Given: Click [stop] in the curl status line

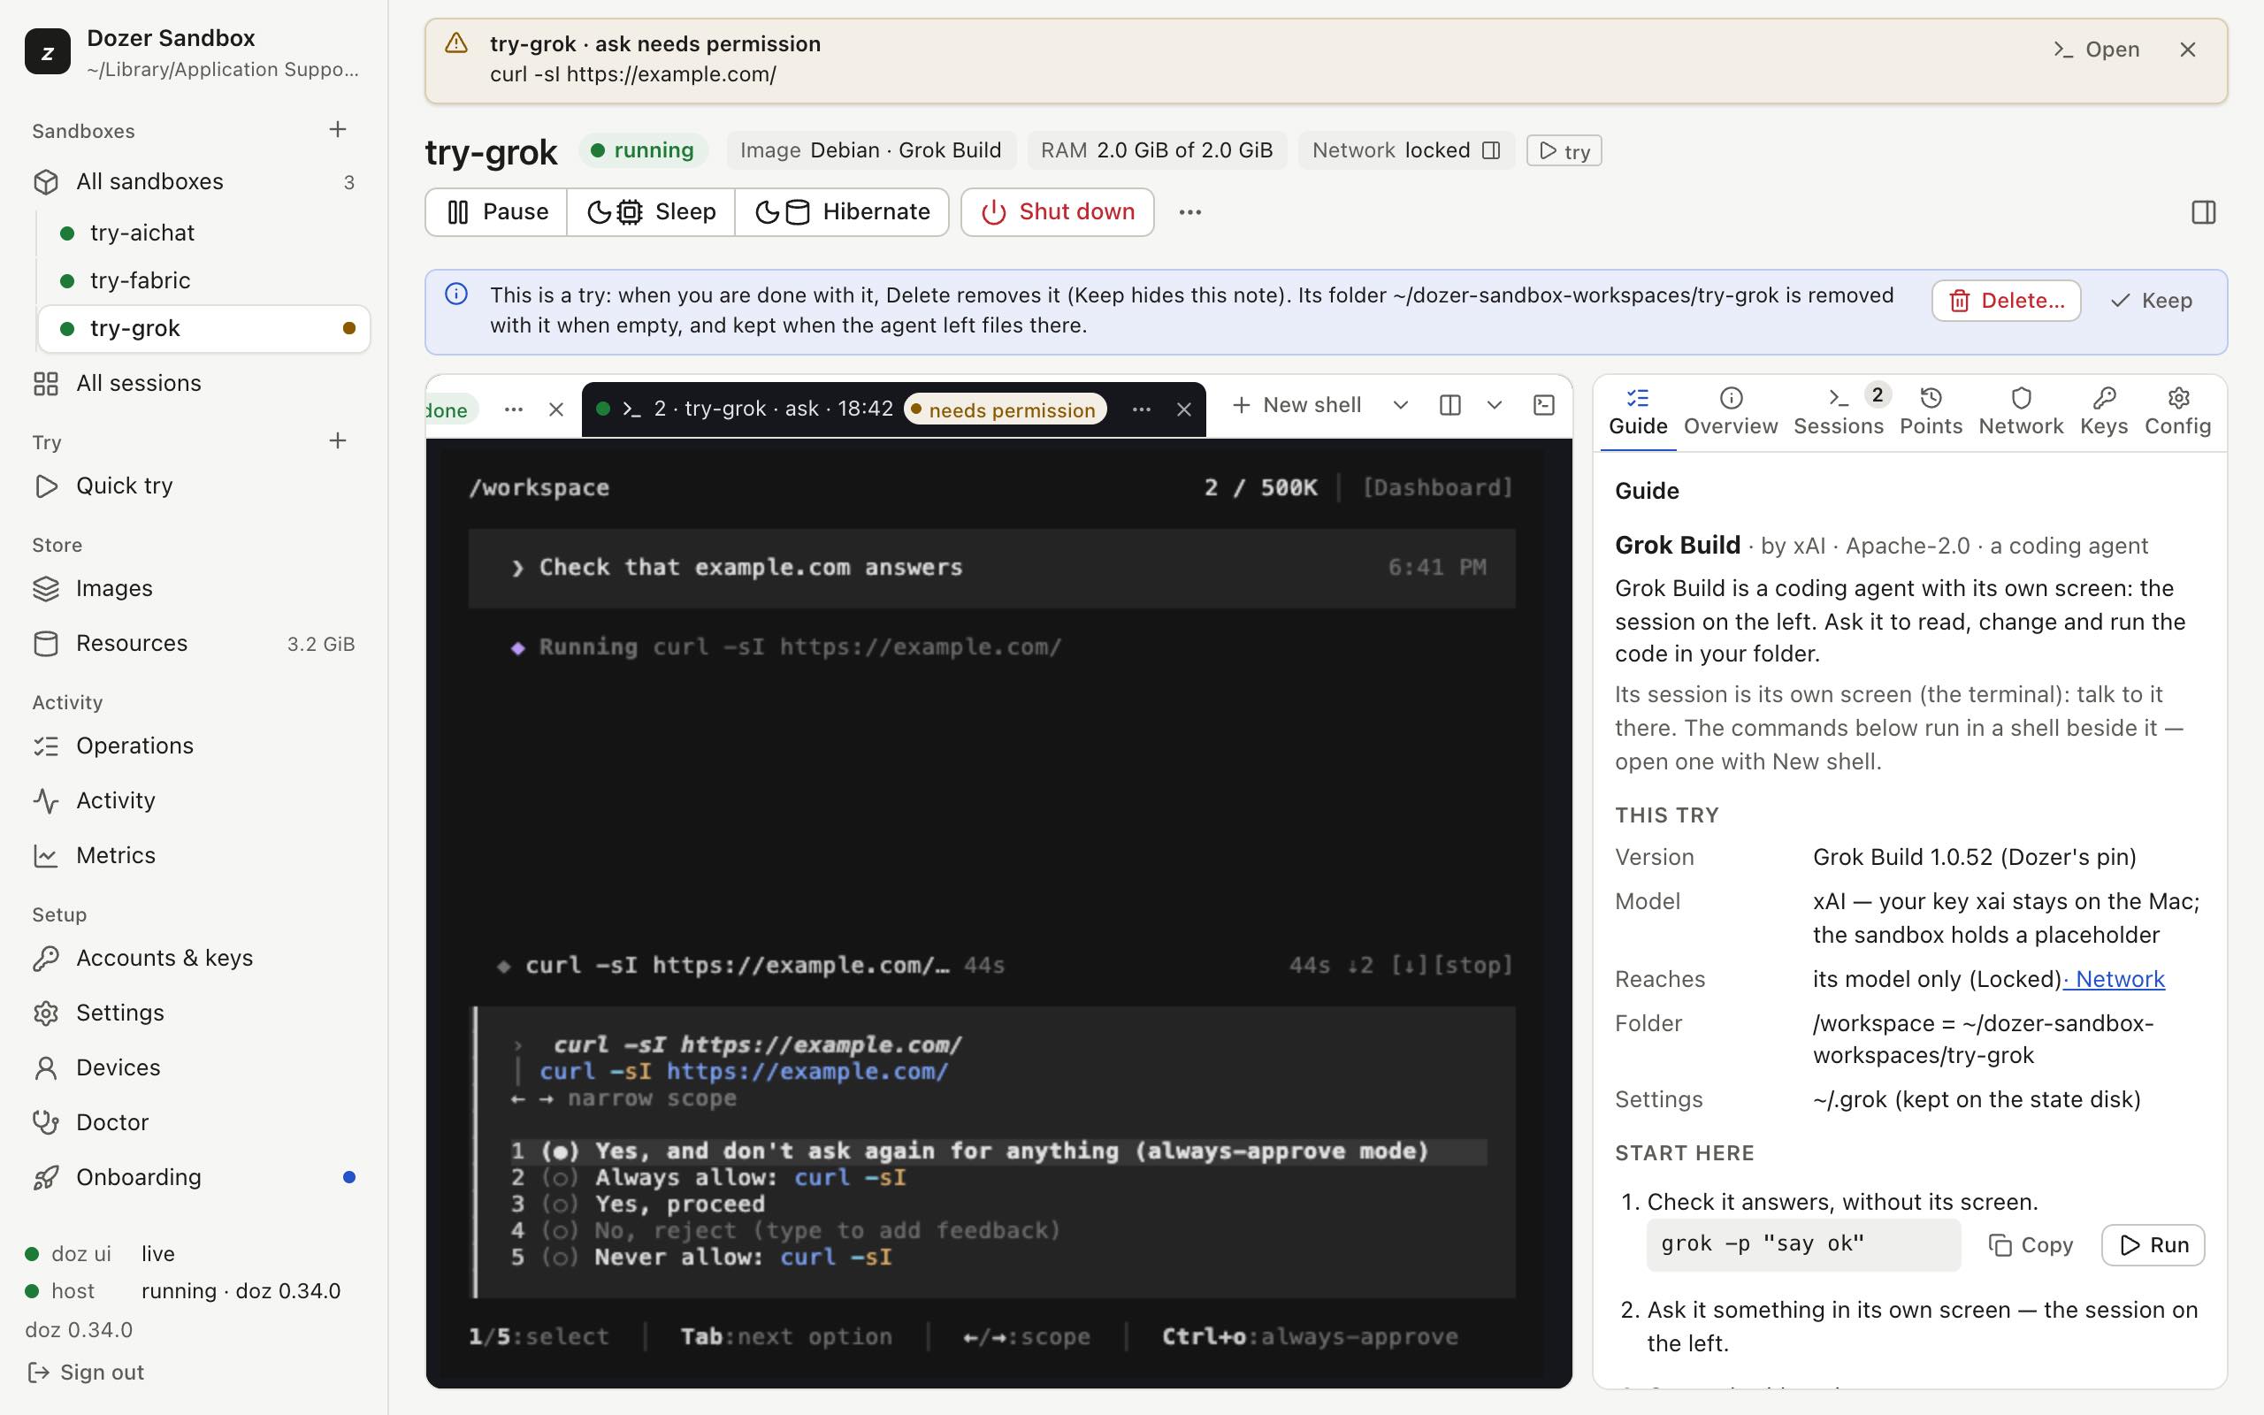Looking at the screenshot, I should pos(1472,966).
